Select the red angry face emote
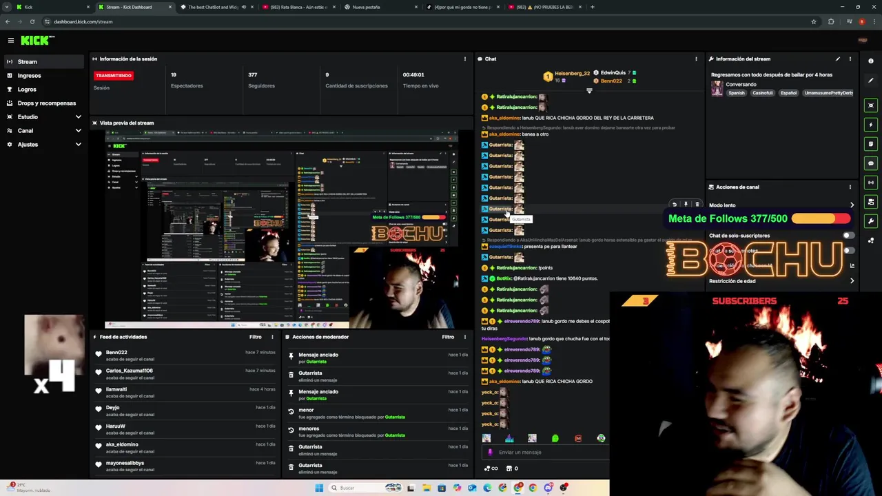Viewport: 882px width, 496px height. click(578, 438)
